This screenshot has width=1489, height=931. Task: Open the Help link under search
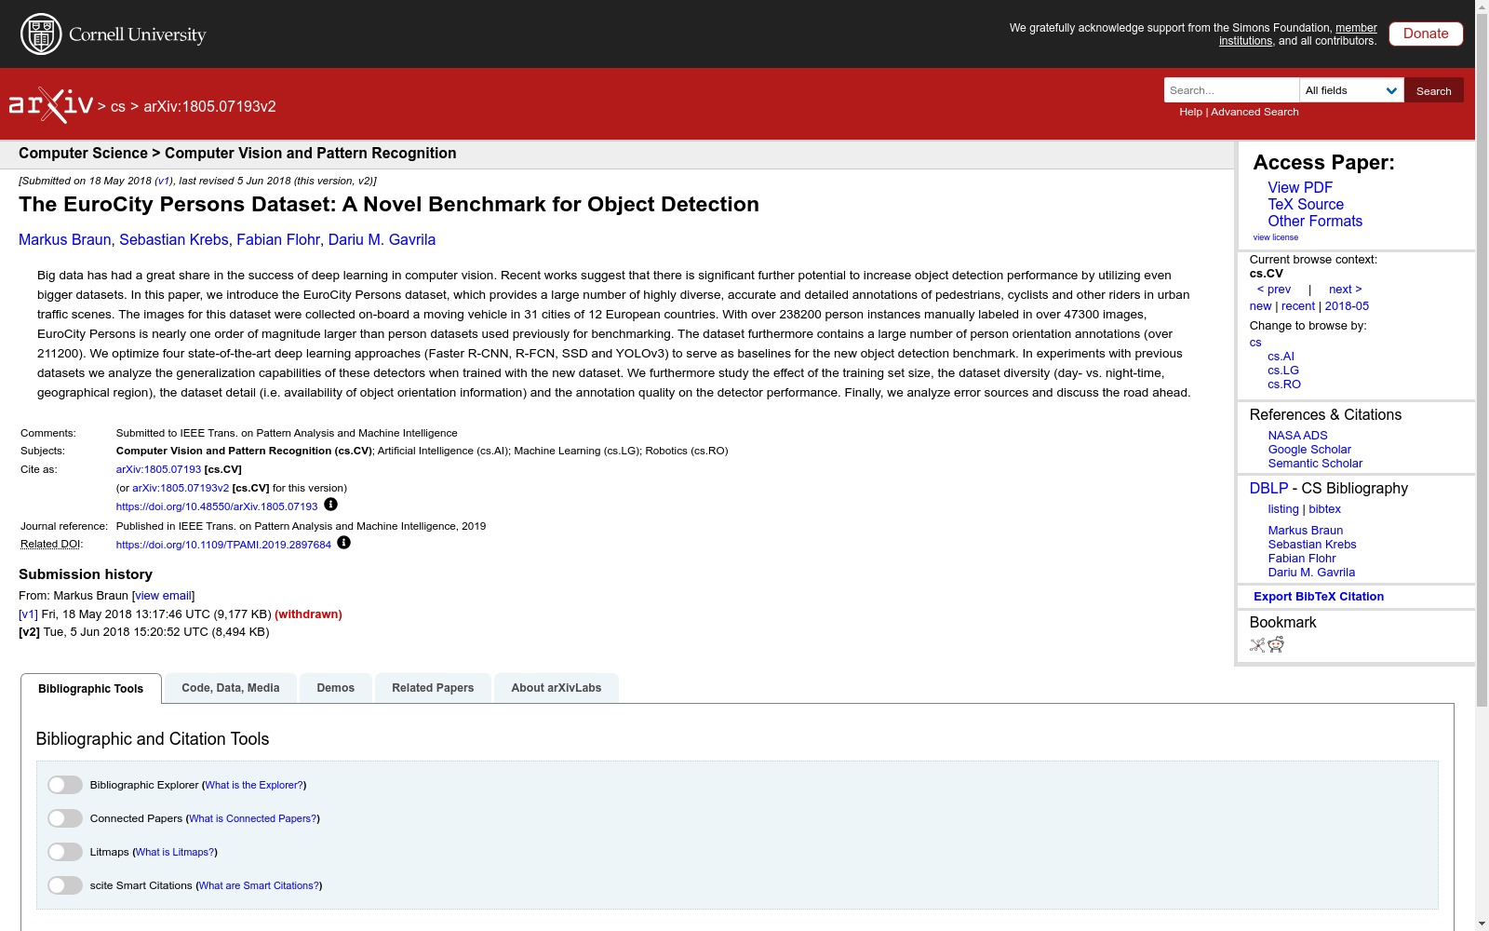pyautogui.click(x=1191, y=112)
